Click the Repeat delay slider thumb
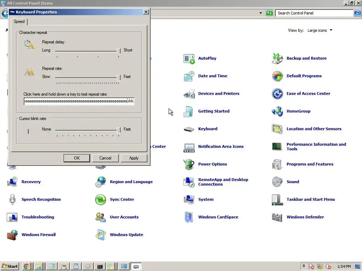362x271 pixels. [119, 51]
